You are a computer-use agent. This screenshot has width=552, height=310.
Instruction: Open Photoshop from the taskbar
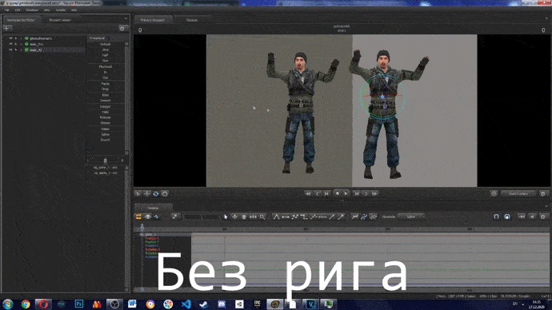click(79, 304)
